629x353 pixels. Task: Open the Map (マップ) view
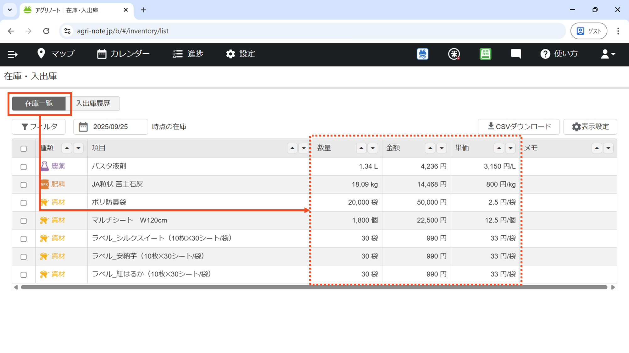coord(56,54)
